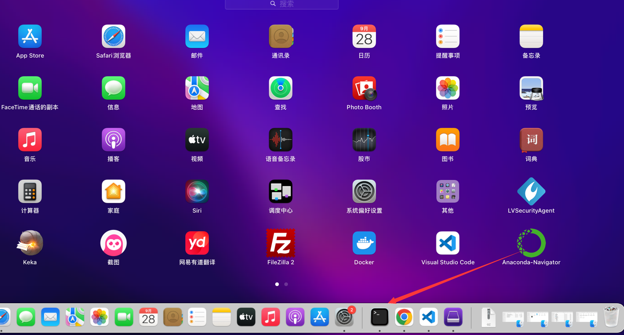
Task: Open 系统偏好设置 in Launchpad grid
Action: click(364, 191)
